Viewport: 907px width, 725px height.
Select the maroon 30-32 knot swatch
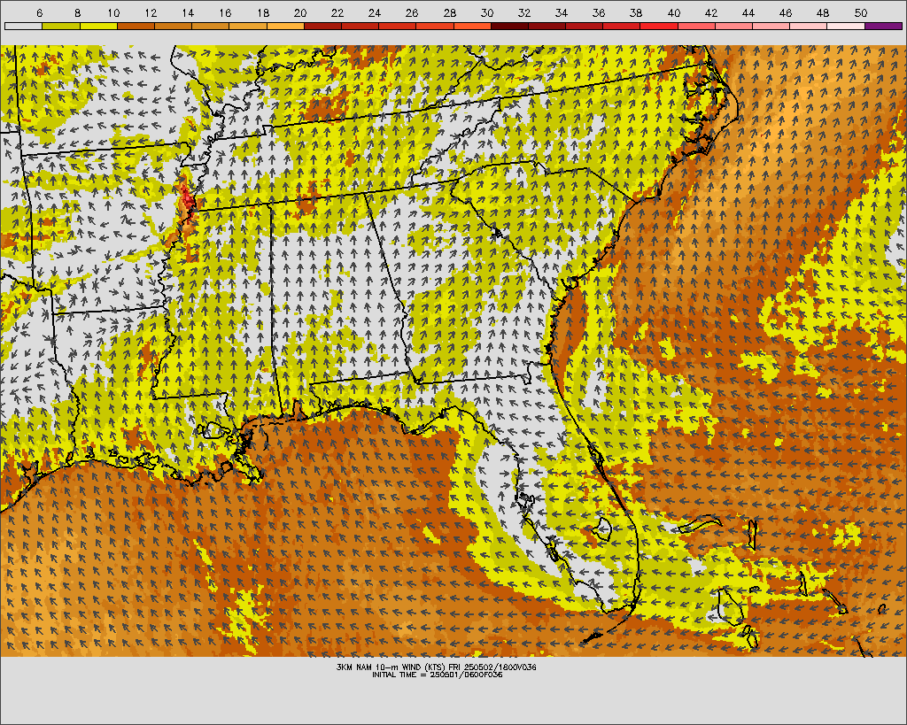pyautogui.click(x=510, y=26)
